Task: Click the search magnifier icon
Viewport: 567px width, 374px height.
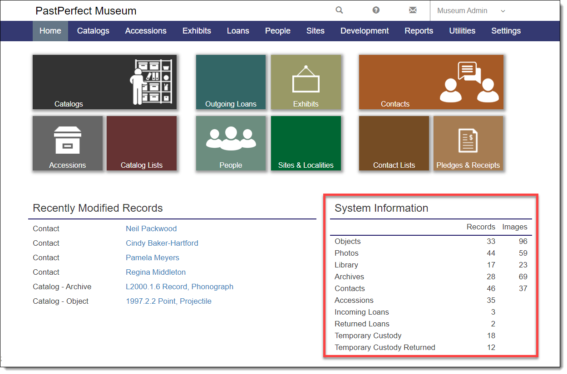Action: coord(339,10)
